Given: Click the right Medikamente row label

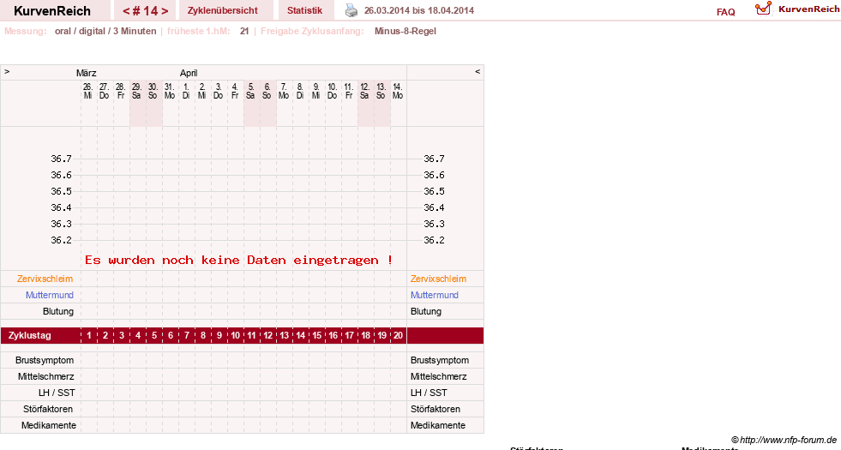Looking at the screenshot, I should click(438, 425).
